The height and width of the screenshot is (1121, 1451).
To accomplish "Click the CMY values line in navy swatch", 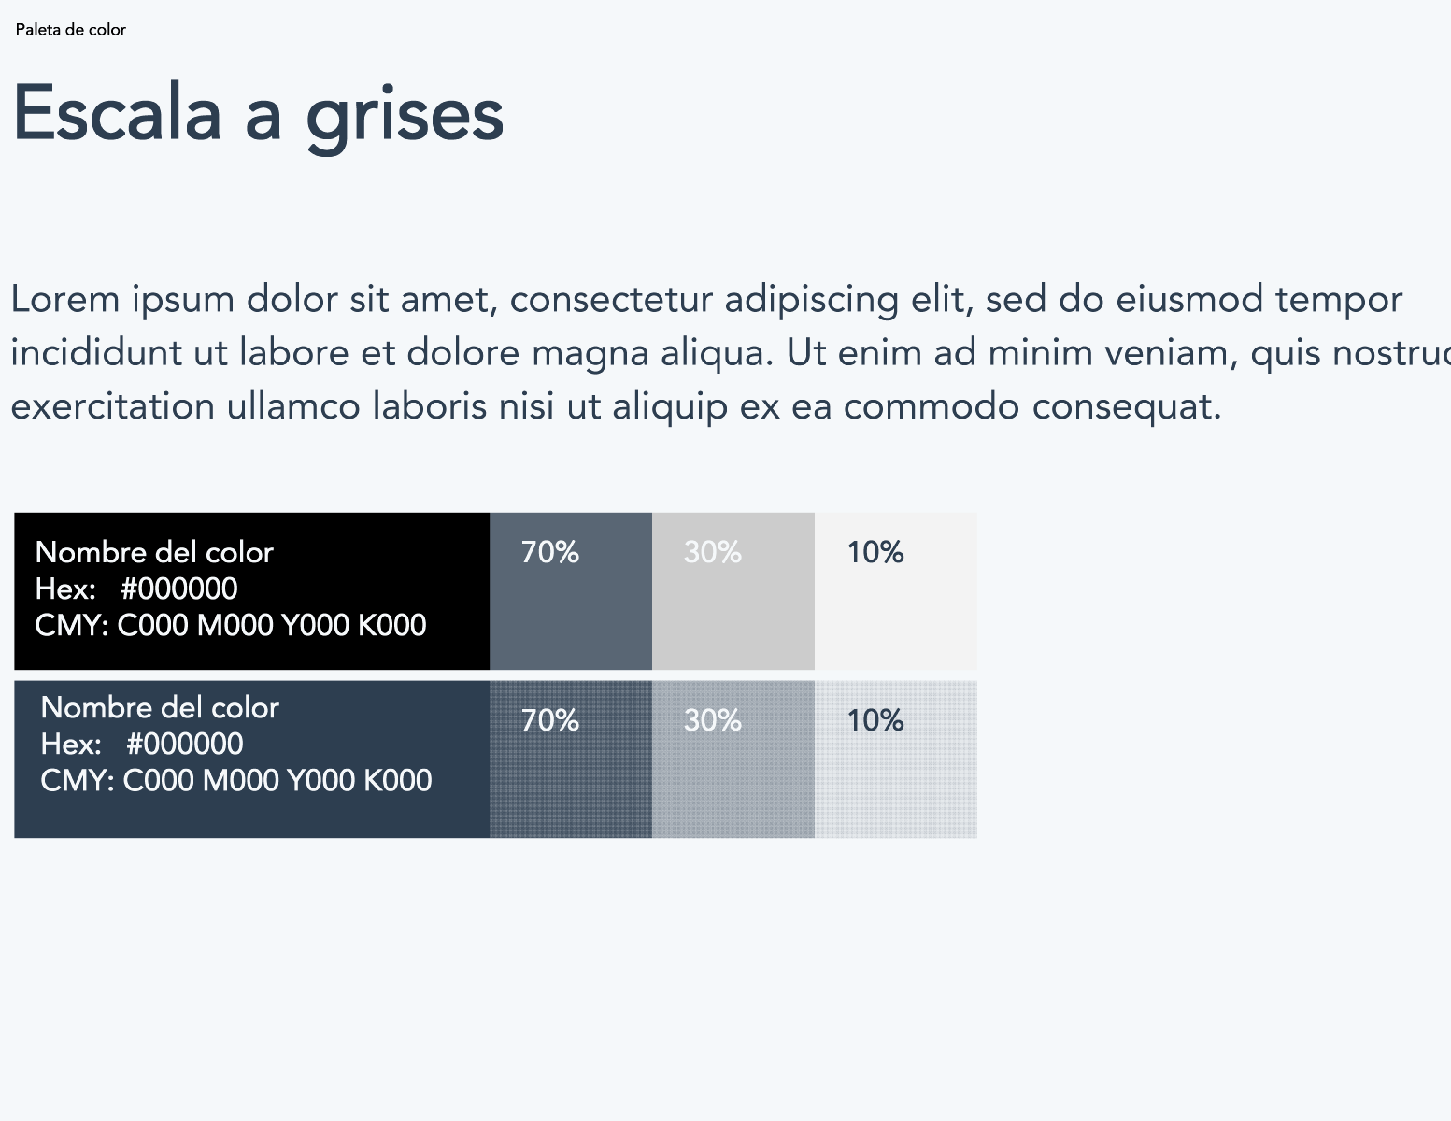I will pyautogui.click(x=236, y=780).
